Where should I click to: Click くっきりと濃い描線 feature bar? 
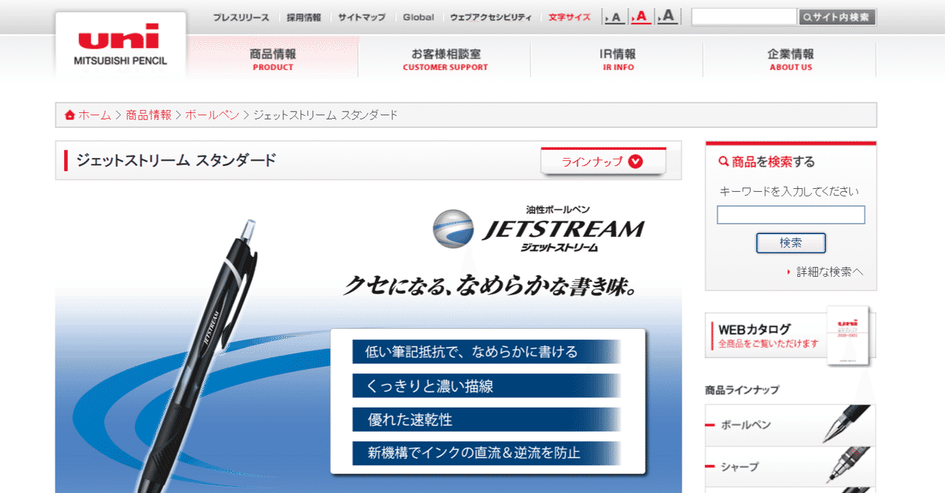(487, 386)
